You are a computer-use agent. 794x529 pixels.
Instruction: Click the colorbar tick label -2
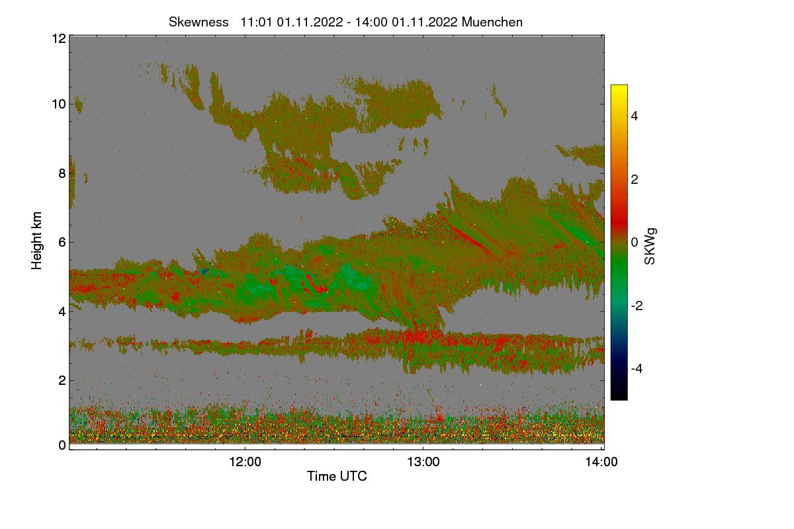point(636,305)
